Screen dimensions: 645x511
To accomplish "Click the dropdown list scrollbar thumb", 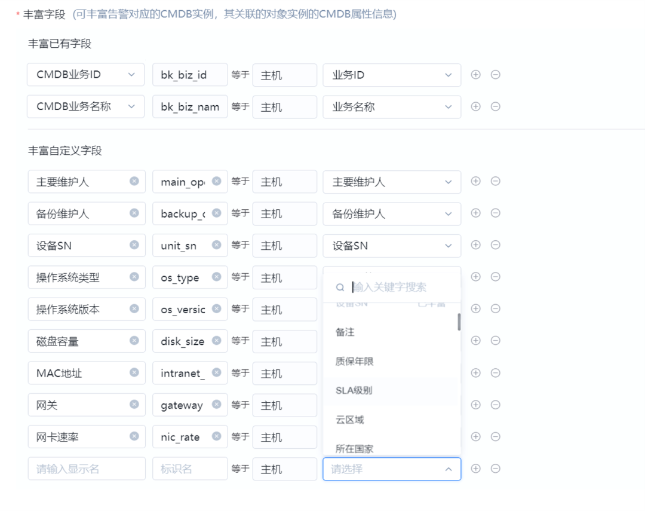I will coord(459,322).
